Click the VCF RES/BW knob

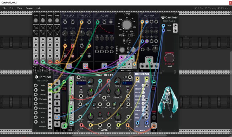coord(122,50)
